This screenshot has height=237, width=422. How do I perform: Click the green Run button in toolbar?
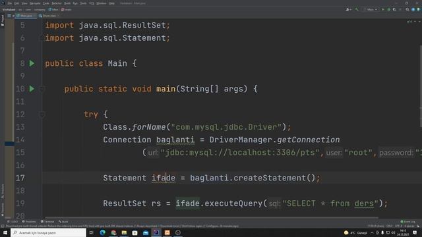[383, 9]
